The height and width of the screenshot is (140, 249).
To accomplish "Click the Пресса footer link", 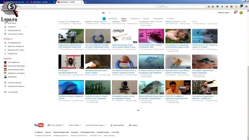I will 48,132.
